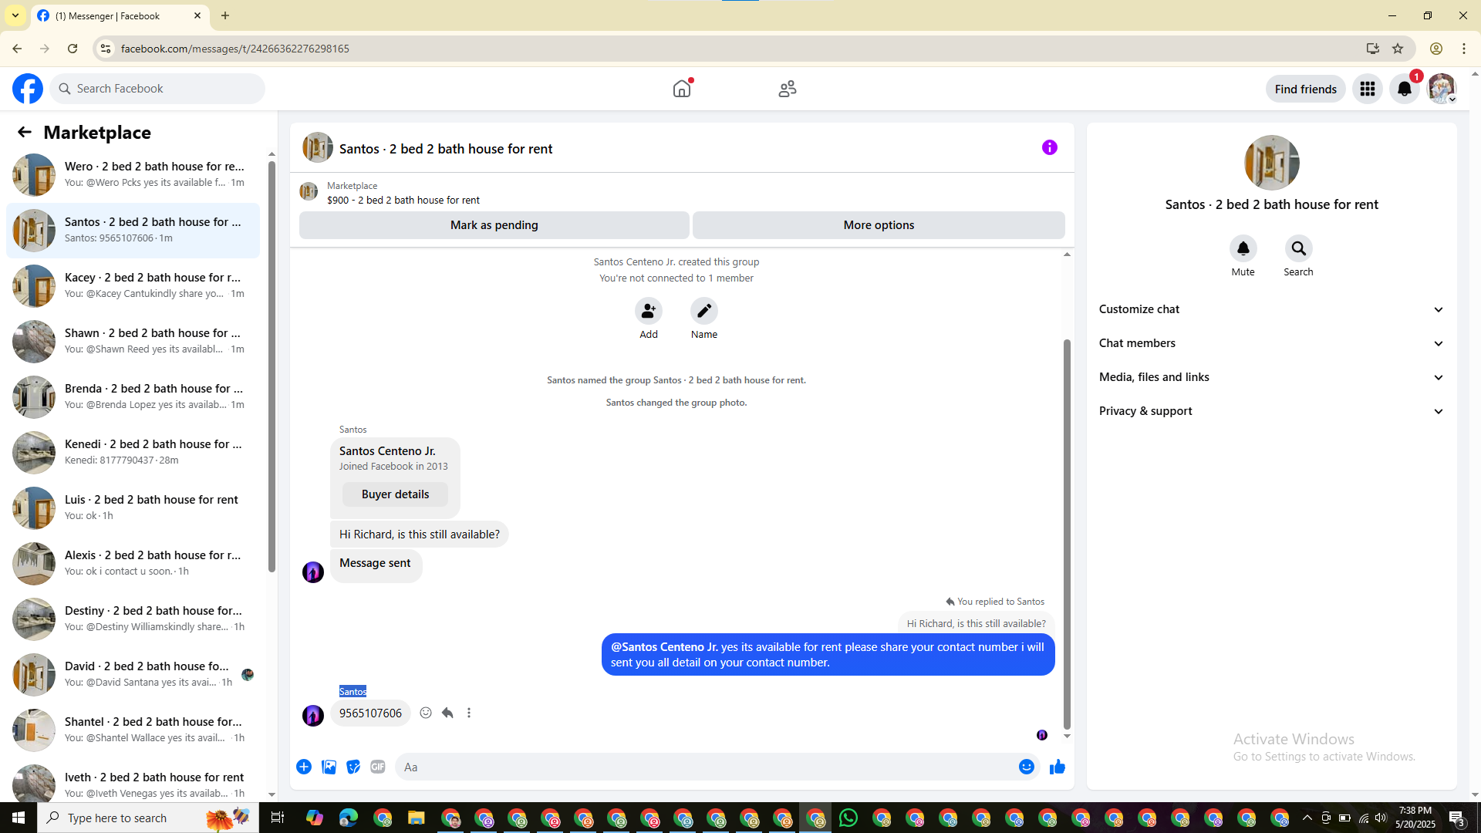Expand Media, files and links section

1270,377
